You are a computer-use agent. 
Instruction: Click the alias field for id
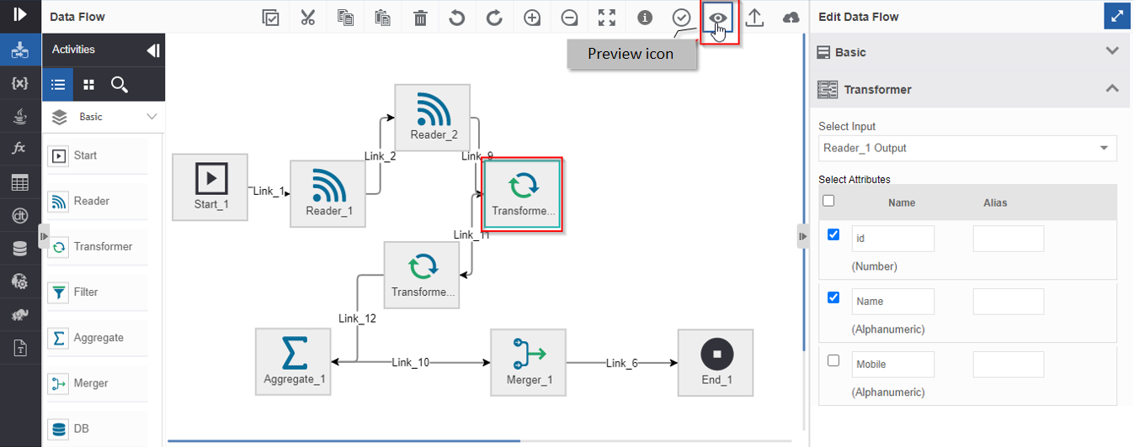[1009, 239]
